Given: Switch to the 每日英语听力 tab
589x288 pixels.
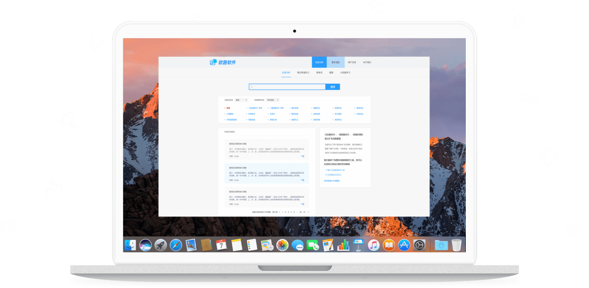Looking at the screenshot, I should point(303,72).
